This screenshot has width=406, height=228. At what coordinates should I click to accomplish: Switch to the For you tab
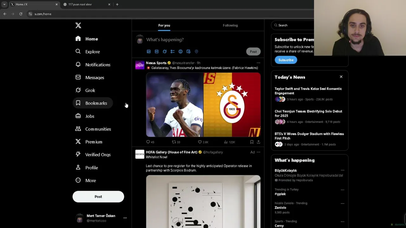(x=164, y=25)
